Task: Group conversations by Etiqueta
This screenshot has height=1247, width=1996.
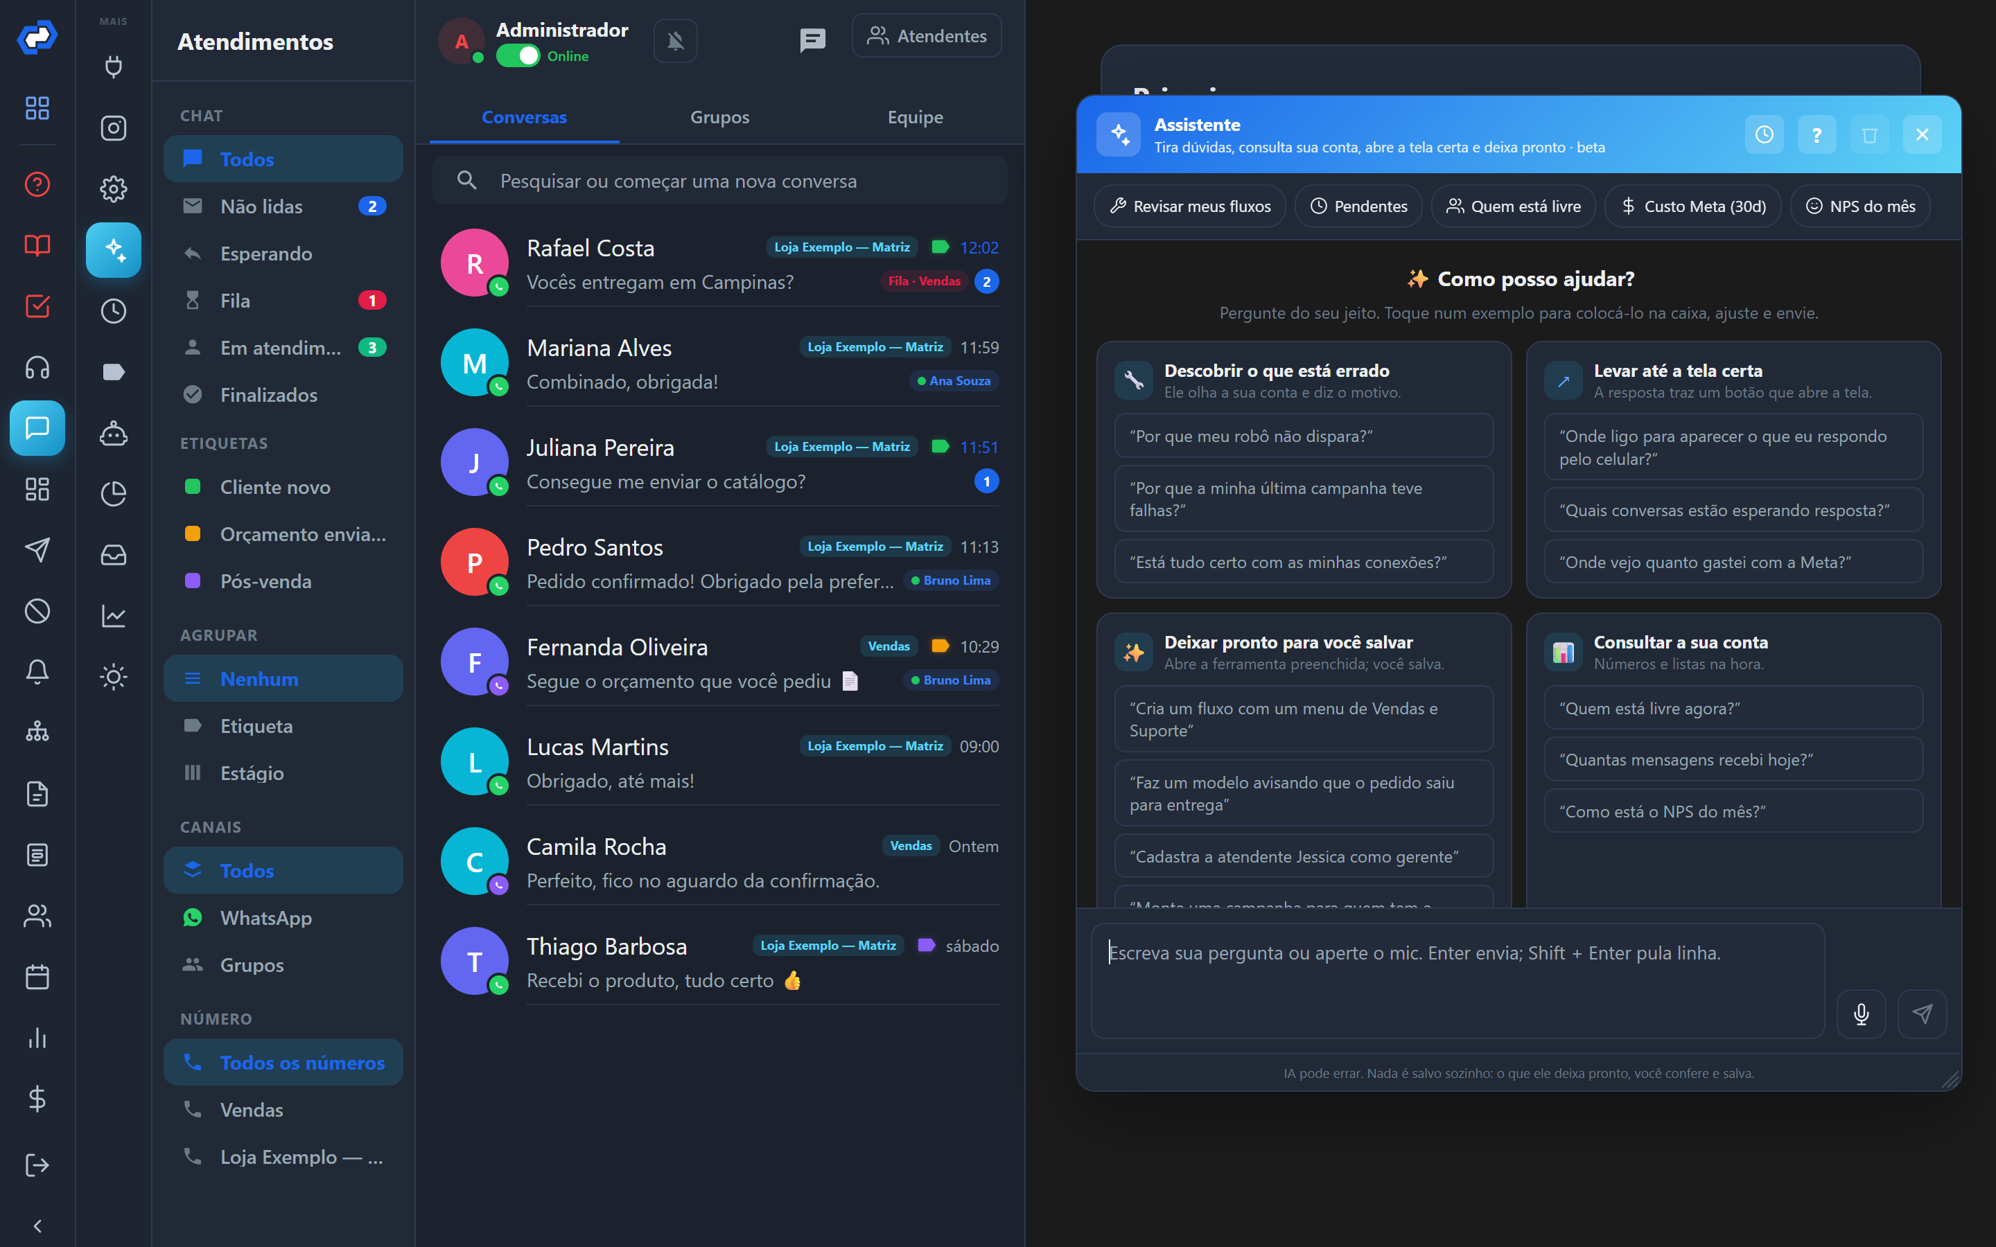Action: (283, 726)
